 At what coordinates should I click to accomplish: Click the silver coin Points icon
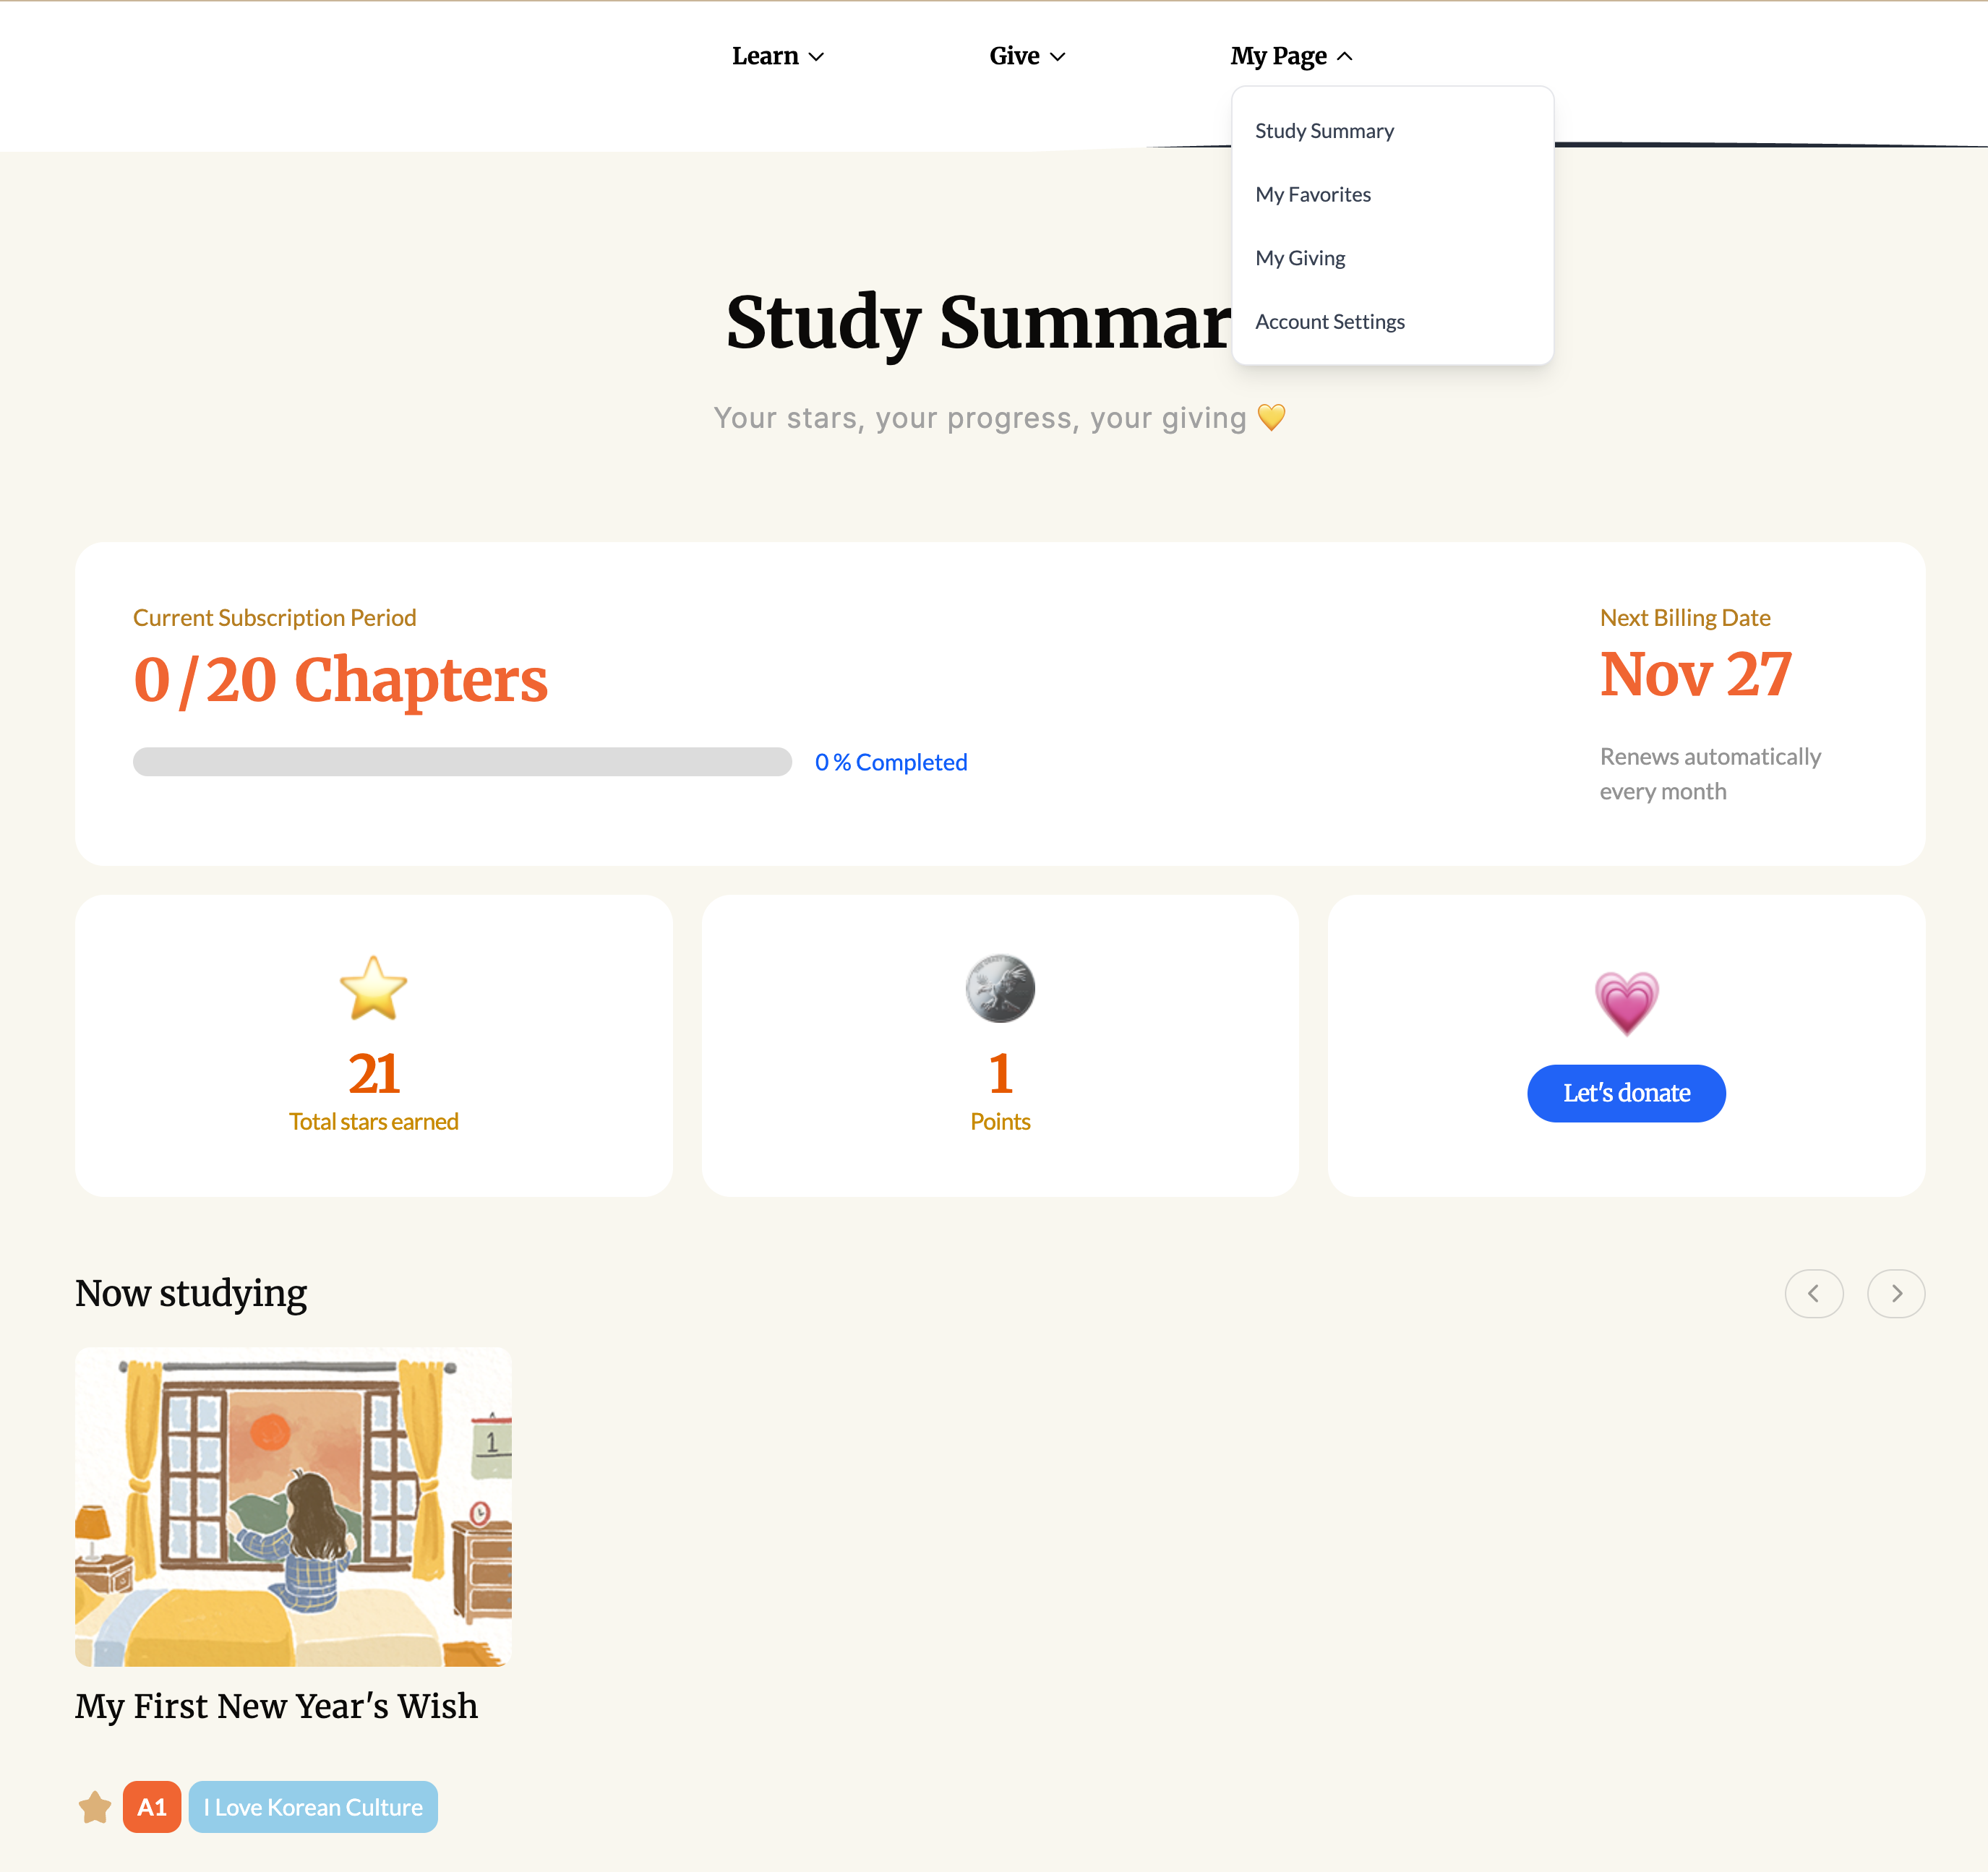[1000, 988]
